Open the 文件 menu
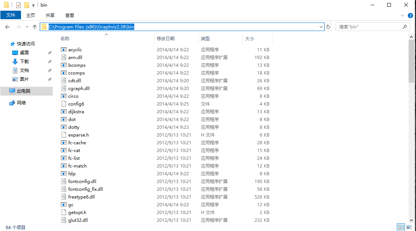The image size is (416, 231). pos(11,15)
